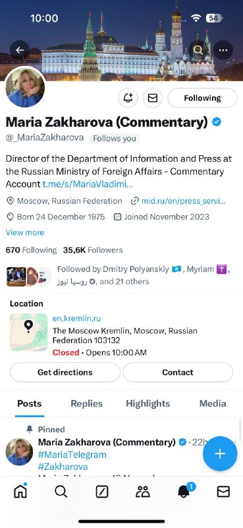Send a direct message via envelope icon

point(153,98)
